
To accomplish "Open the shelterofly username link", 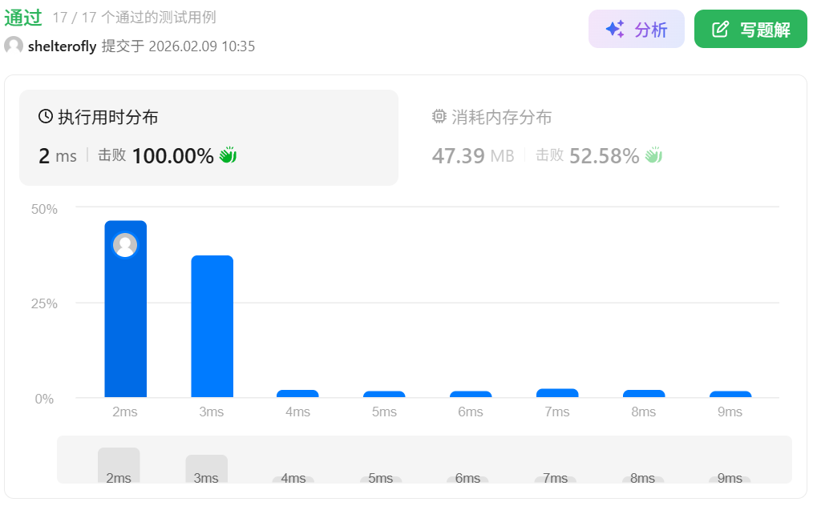I will [62, 46].
